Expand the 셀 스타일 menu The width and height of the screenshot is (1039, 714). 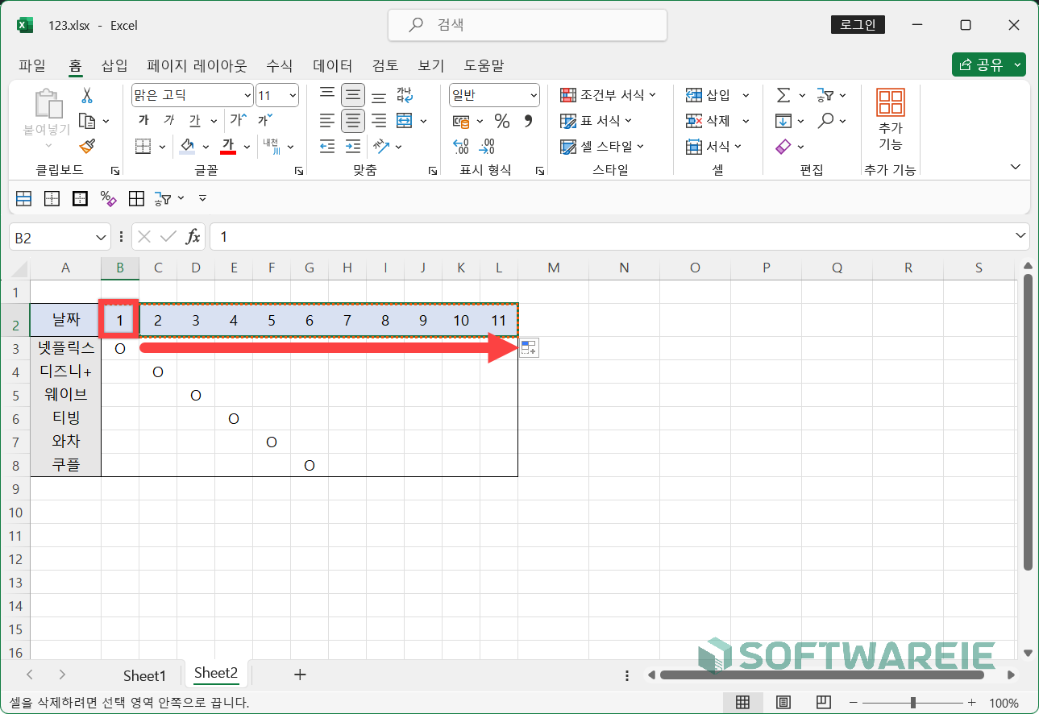pos(603,146)
